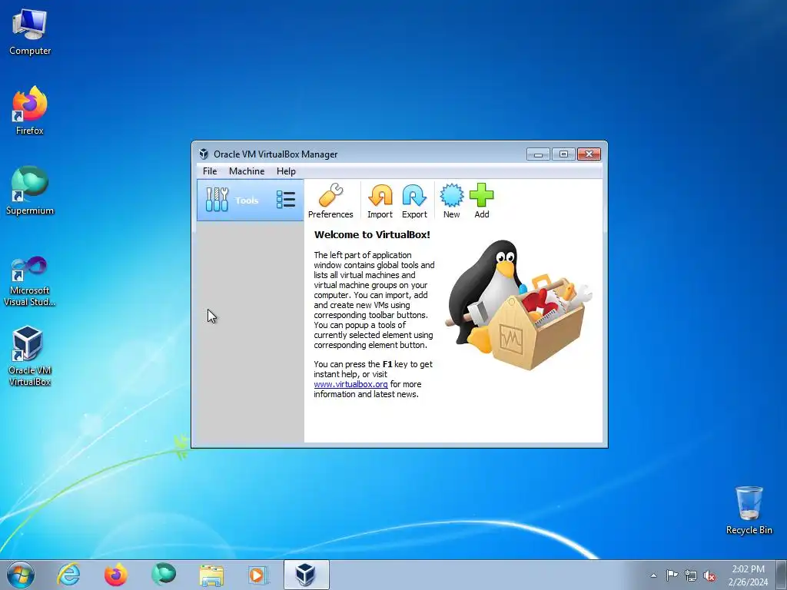Create a New virtual machine

[x=451, y=201]
